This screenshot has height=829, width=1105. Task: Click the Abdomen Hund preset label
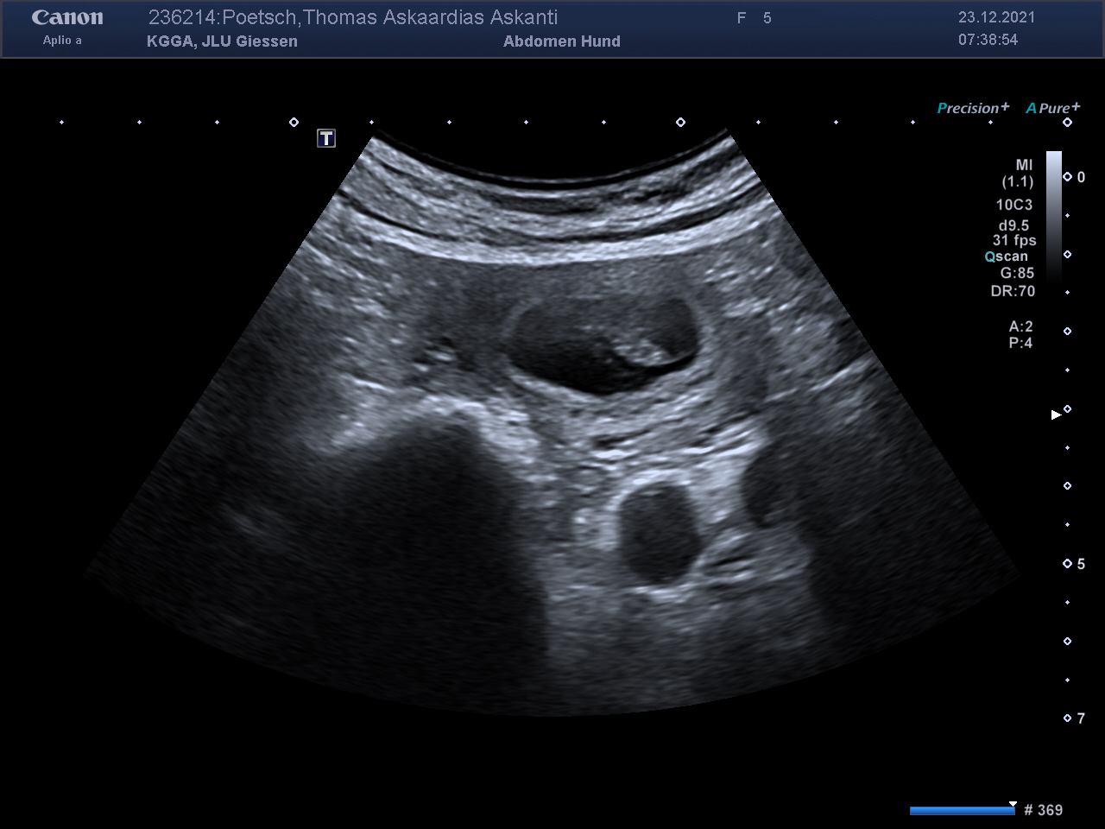[562, 41]
